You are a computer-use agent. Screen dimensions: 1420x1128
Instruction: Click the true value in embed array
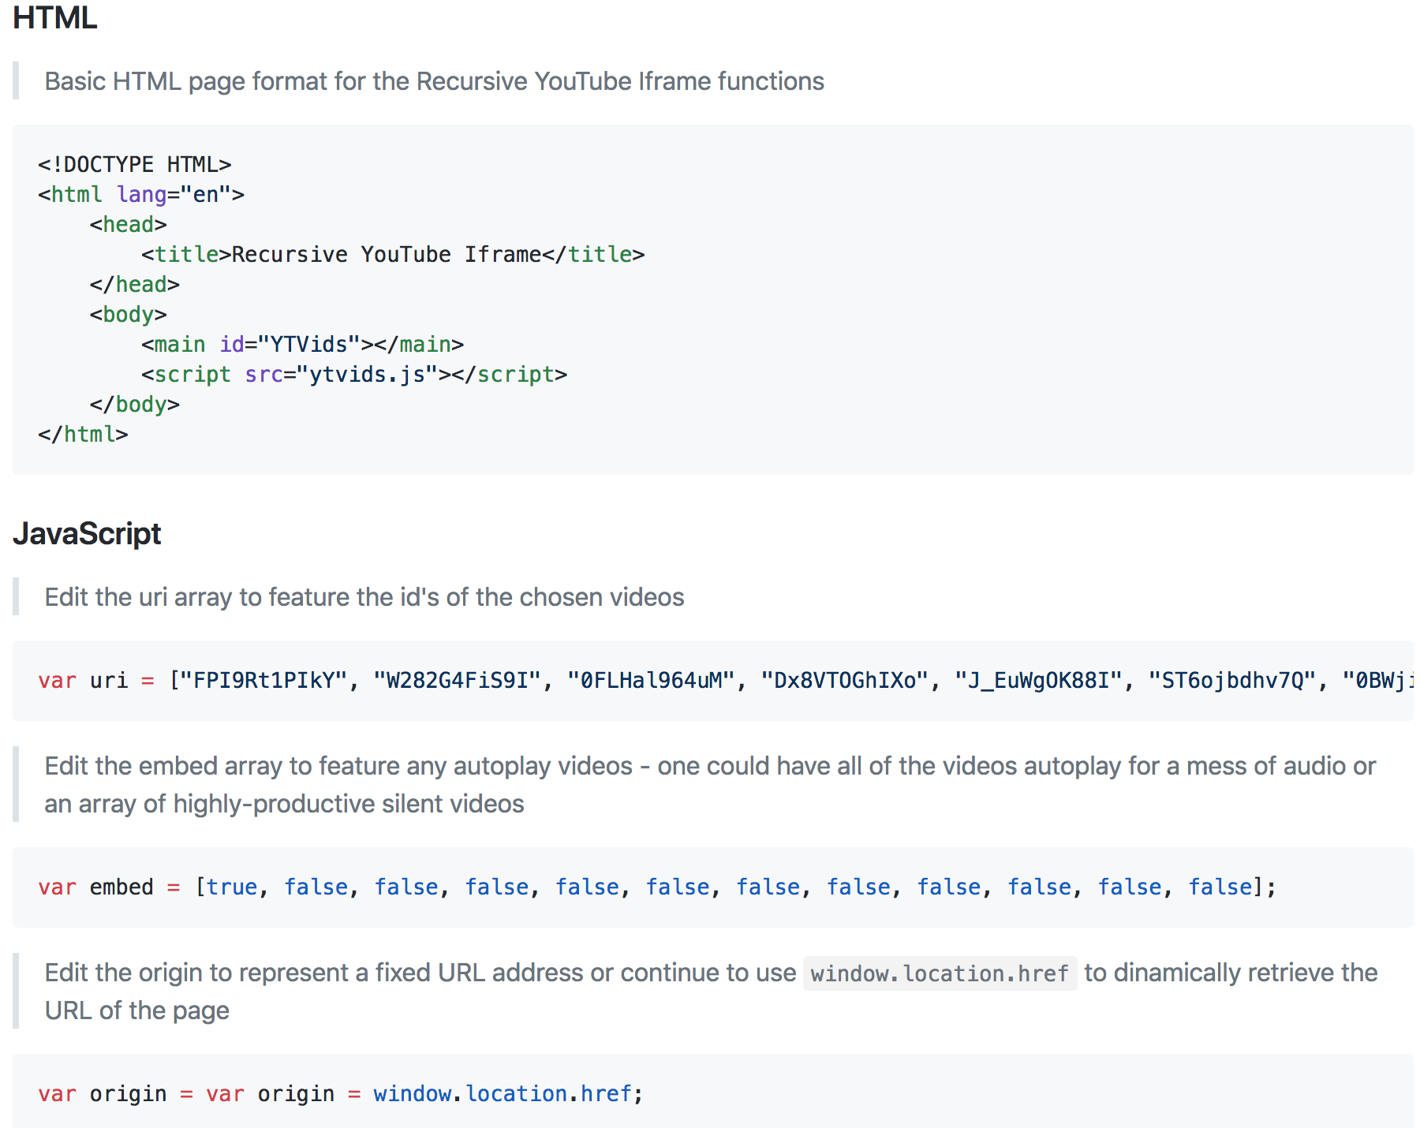[x=230, y=887]
